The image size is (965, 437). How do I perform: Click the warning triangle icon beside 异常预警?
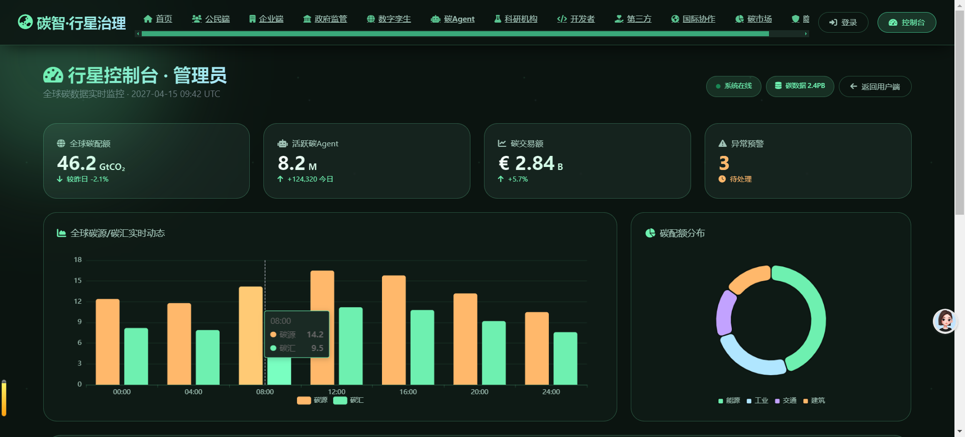pyautogui.click(x=723, y=143)
